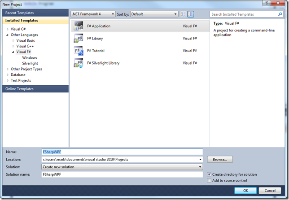Switch to medium icons view
This screenshot has width=289, height=200.
coord(191,14)
